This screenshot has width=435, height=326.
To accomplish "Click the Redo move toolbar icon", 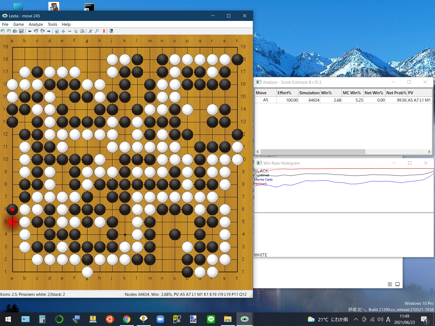I will 42,31.
